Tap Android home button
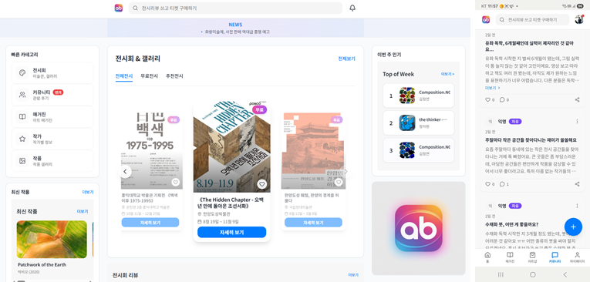Image resolution: width=590 pixels, height=282 pixels. coord(532,275)
